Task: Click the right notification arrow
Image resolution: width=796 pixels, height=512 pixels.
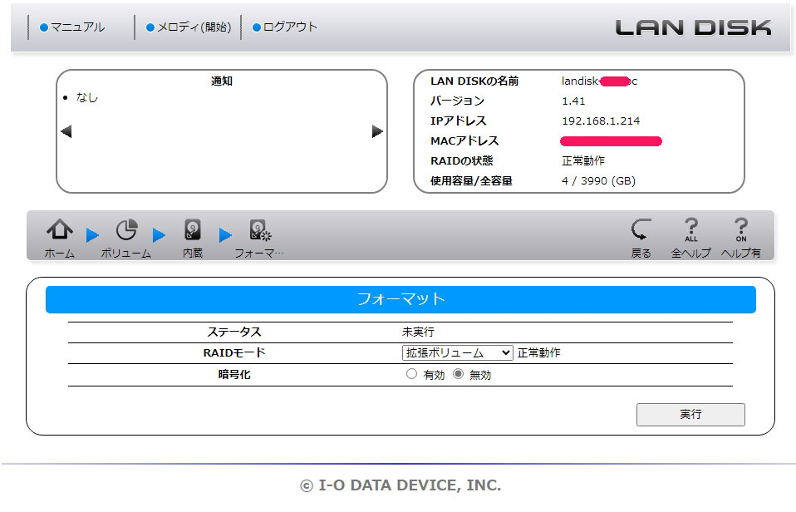Action: pos(378,130)
